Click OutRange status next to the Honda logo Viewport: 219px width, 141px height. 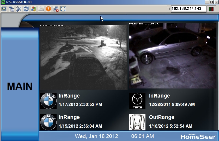tap(162, 117)
